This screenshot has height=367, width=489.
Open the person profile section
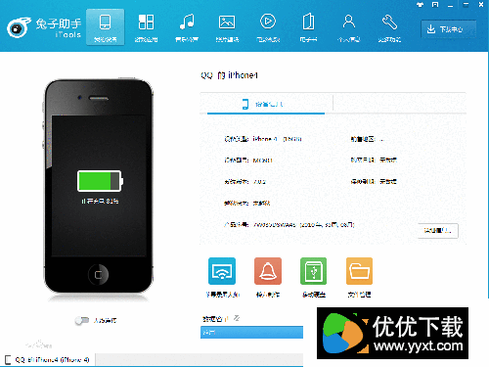point(348,27)
